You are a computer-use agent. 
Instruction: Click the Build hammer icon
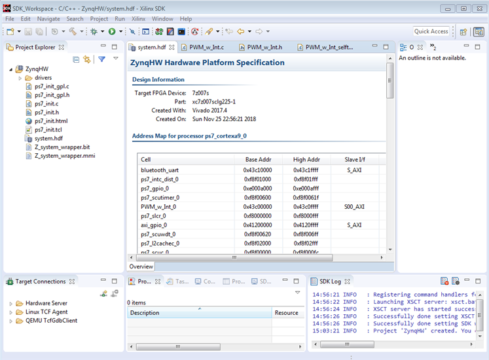click(73, 31)
